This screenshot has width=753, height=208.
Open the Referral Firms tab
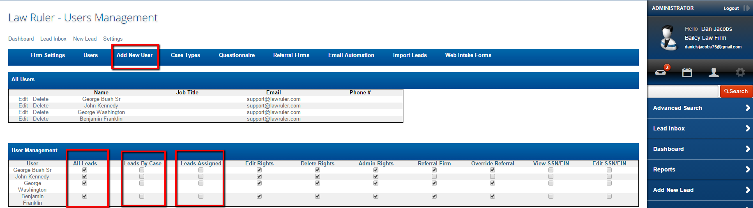click(291, 55)
